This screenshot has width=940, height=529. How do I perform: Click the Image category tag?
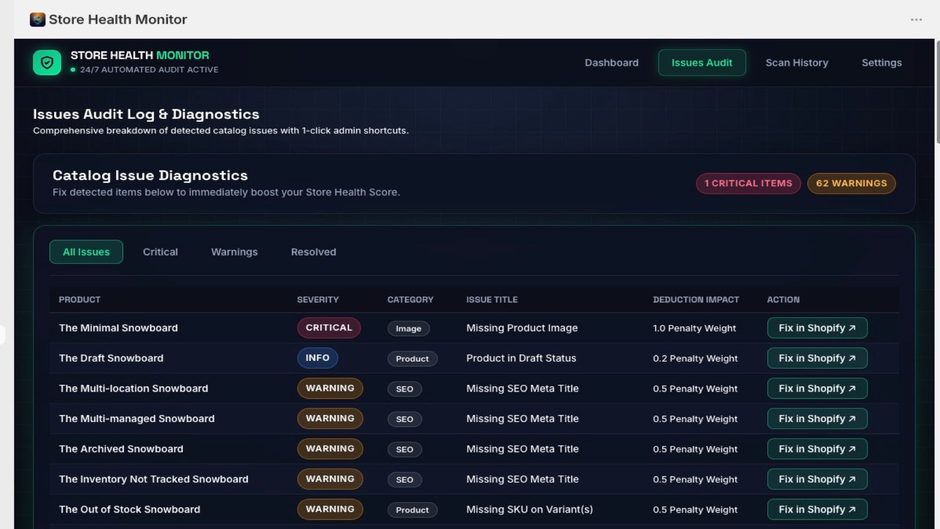408,329
